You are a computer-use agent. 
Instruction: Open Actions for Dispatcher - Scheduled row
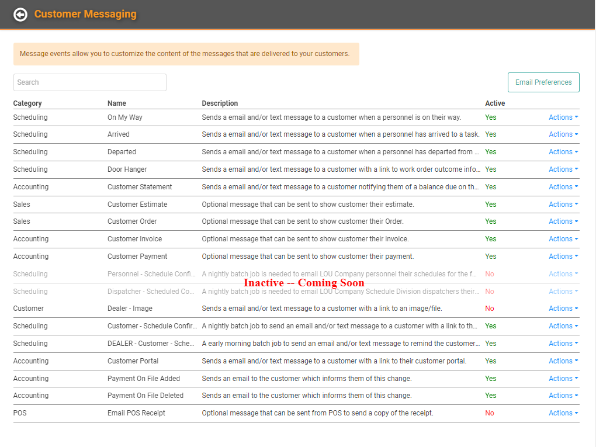click(563, 292)
